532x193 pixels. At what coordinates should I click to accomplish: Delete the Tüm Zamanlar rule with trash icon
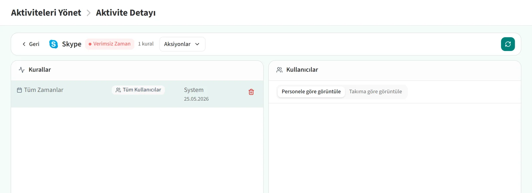pyautogui.click(x=251, y=92)
